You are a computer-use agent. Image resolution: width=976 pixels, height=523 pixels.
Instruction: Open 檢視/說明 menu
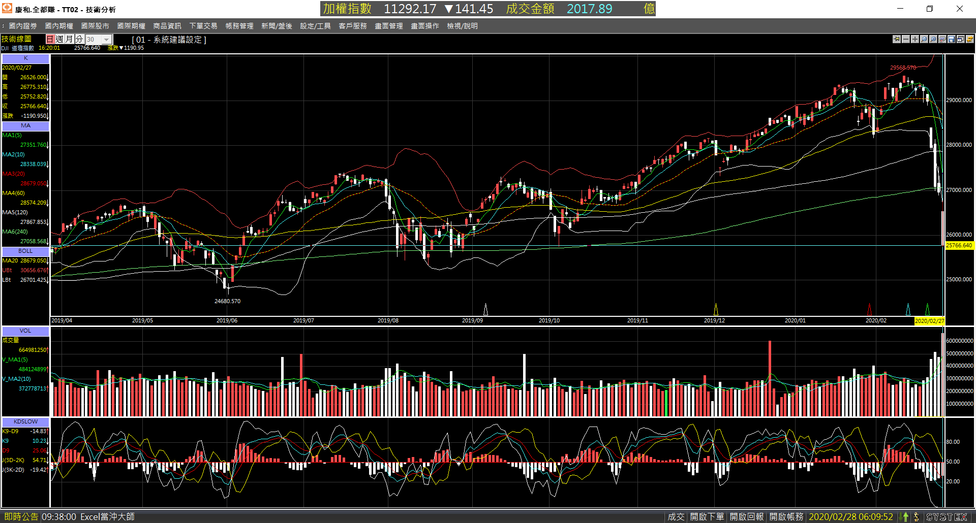pyautogui.click(x=462, y=26)
